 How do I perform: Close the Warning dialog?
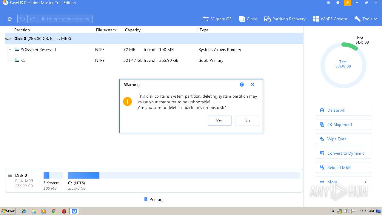click(x=252, y=85)
